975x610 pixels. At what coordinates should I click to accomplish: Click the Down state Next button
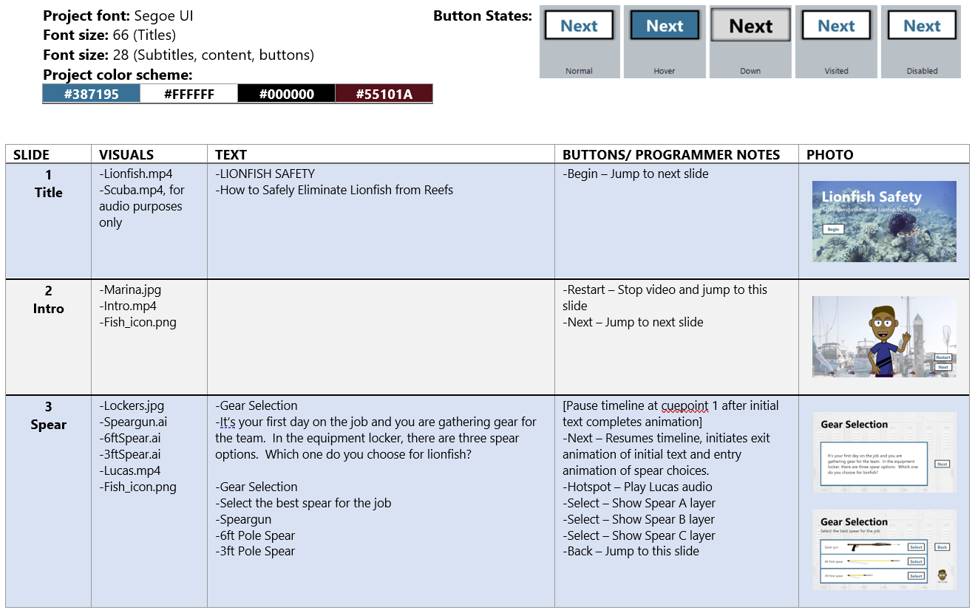750,26
